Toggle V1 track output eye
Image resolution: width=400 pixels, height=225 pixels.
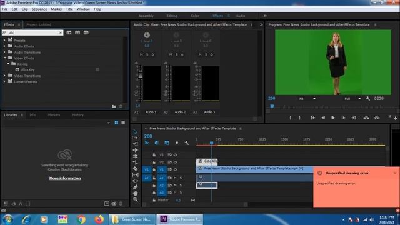pos(175,169)
